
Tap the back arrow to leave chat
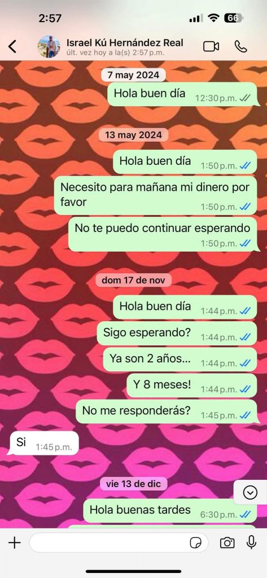click(x=12, y=47)
